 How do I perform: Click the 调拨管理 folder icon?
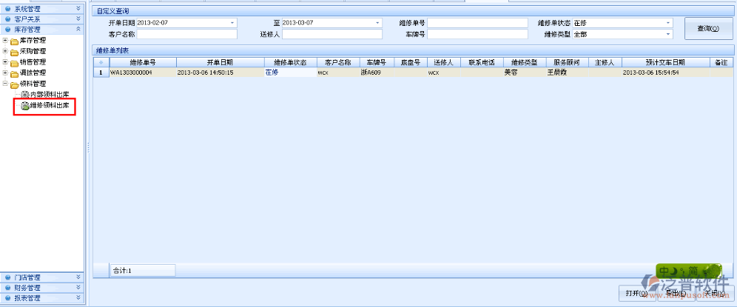[14, 73]
